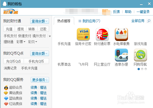This screenshot has width=153, height=108.
Task: Click the red diamond icon
Action: 6,104
